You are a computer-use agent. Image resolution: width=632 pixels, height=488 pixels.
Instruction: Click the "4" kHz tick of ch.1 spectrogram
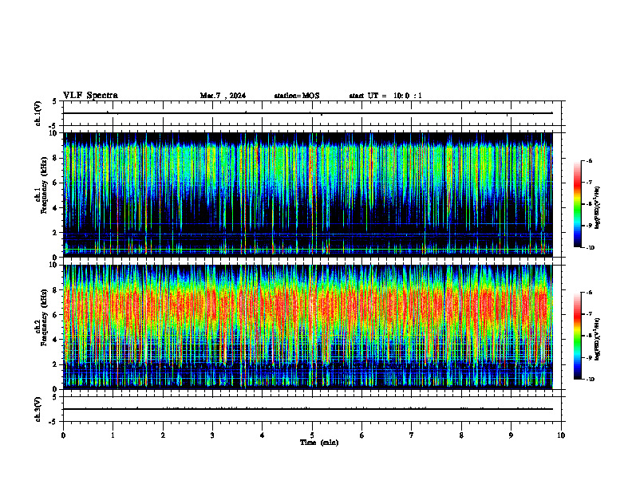56,208
